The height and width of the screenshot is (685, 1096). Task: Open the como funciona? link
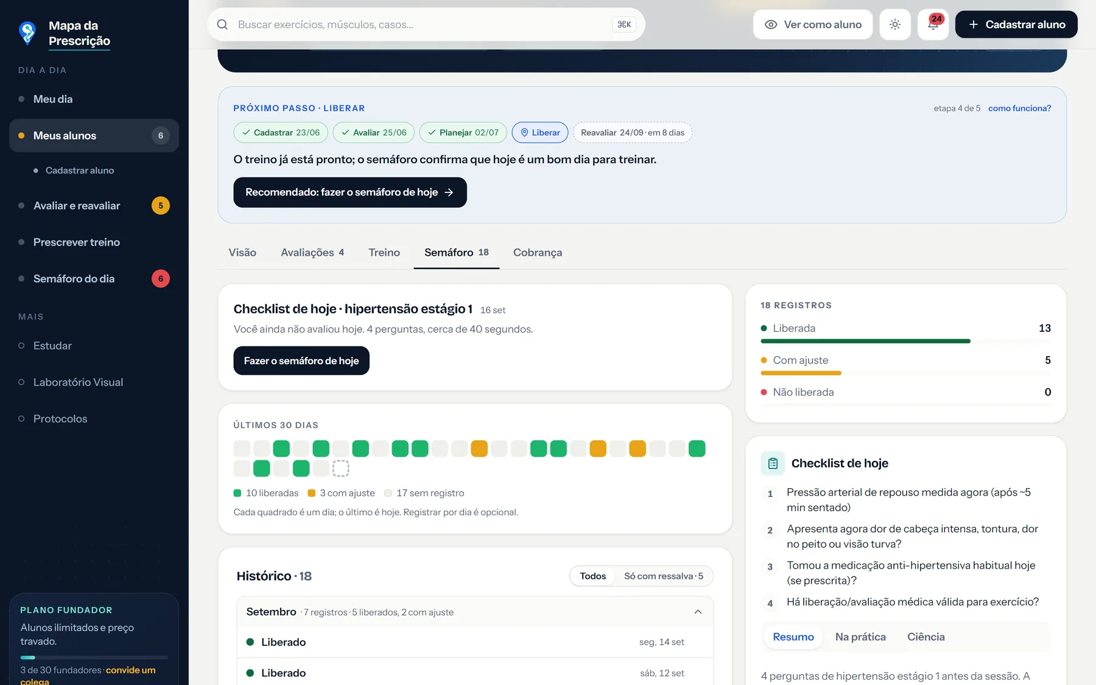pyautogui.click(x=1020, y=108)
